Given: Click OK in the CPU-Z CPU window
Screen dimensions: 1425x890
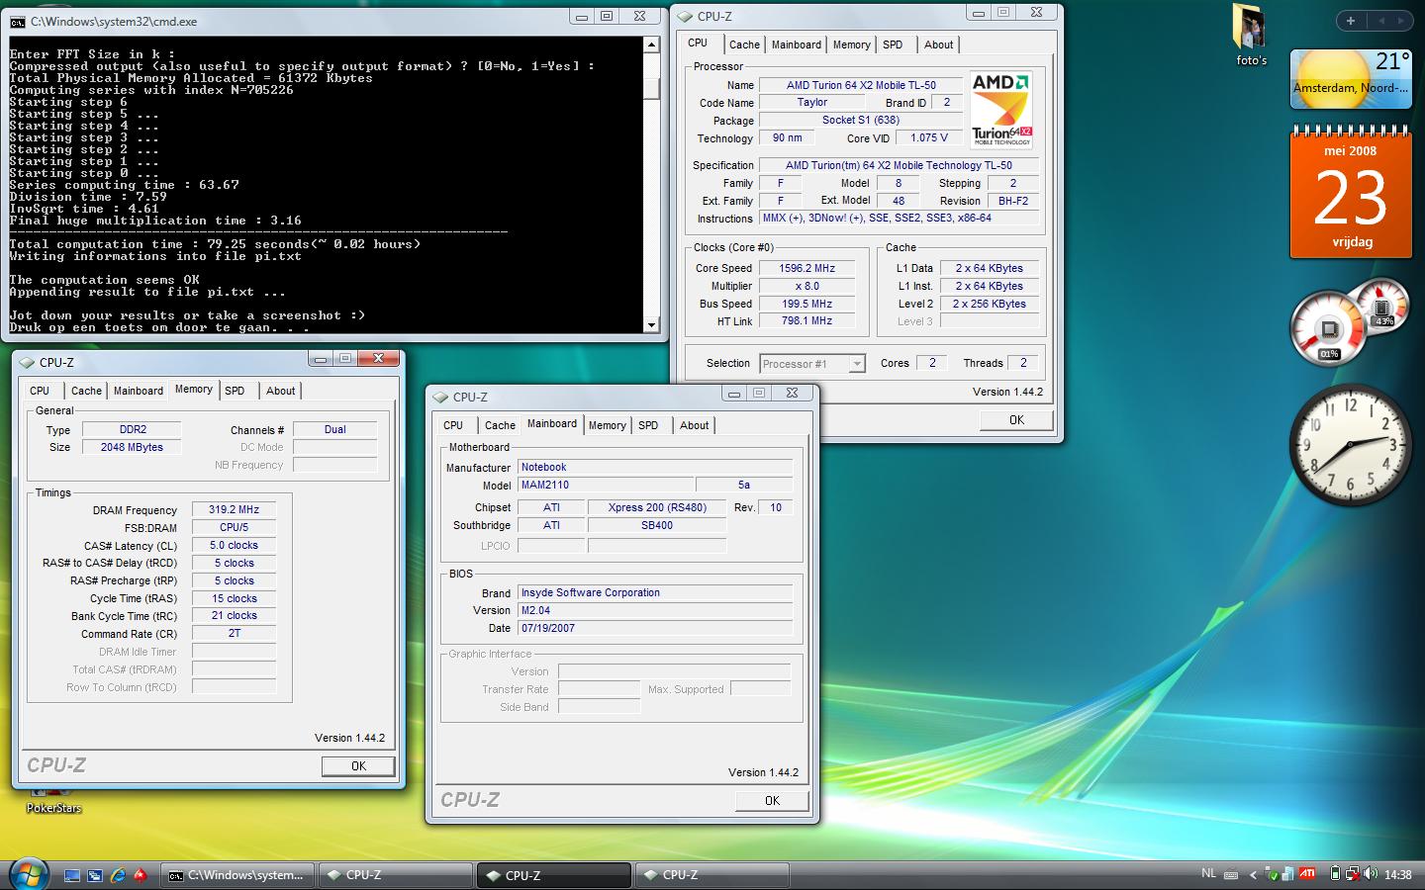Looking at the screenshot, I should point(1016,420).
